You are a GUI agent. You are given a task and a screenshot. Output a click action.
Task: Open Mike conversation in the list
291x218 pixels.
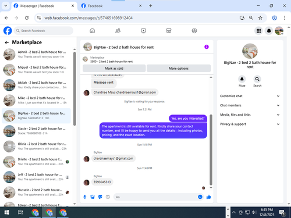point(36,100)
